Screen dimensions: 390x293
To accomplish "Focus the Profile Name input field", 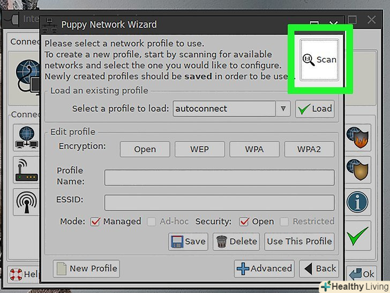I will coord(220,178).
